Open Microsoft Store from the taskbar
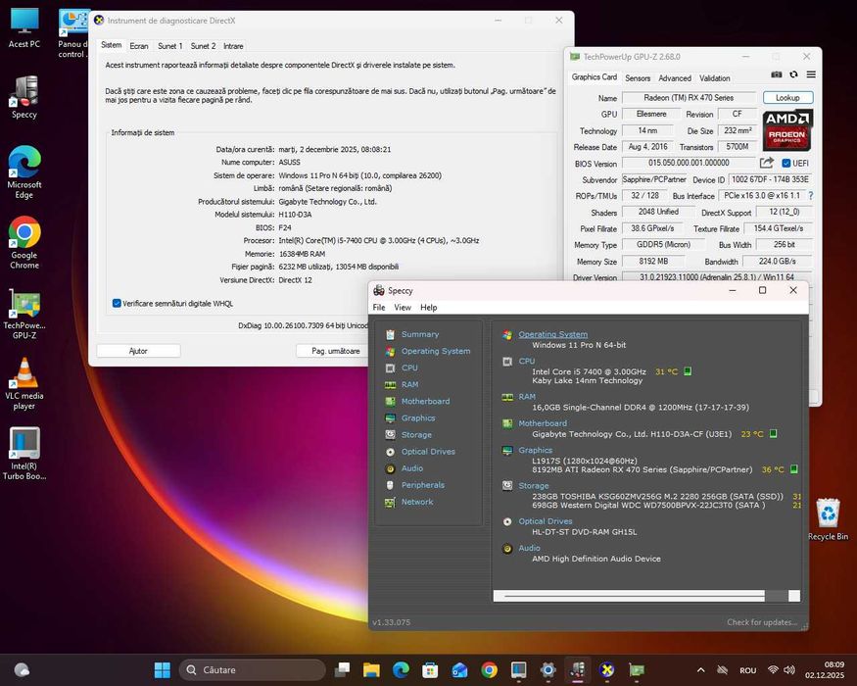The height and width of the screenshot is (686, 857). 430,669
